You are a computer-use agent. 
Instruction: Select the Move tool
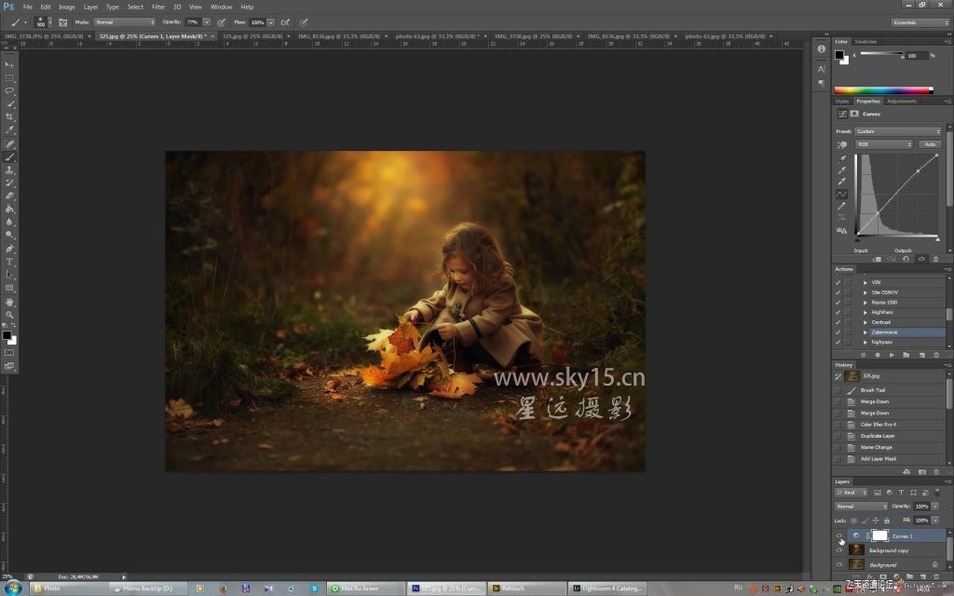tap(9, 64)
